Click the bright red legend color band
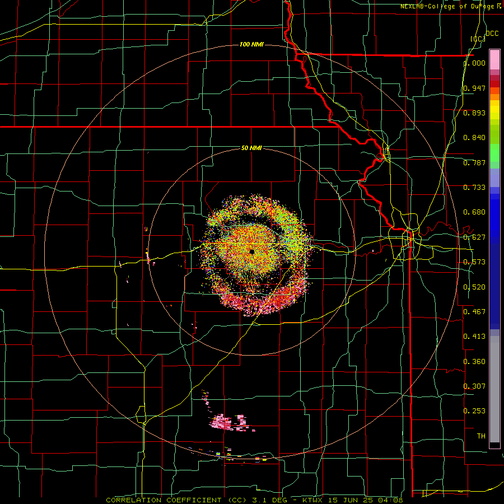Viewport: 504px width, 504px height. tap(494, 84)
